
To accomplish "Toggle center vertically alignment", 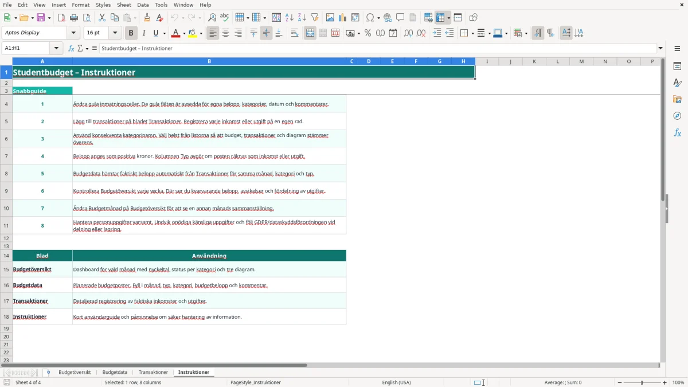I will click(x=266, y=33).
